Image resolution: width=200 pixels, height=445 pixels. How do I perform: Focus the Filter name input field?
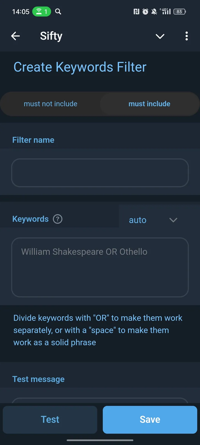coord(100,173)
